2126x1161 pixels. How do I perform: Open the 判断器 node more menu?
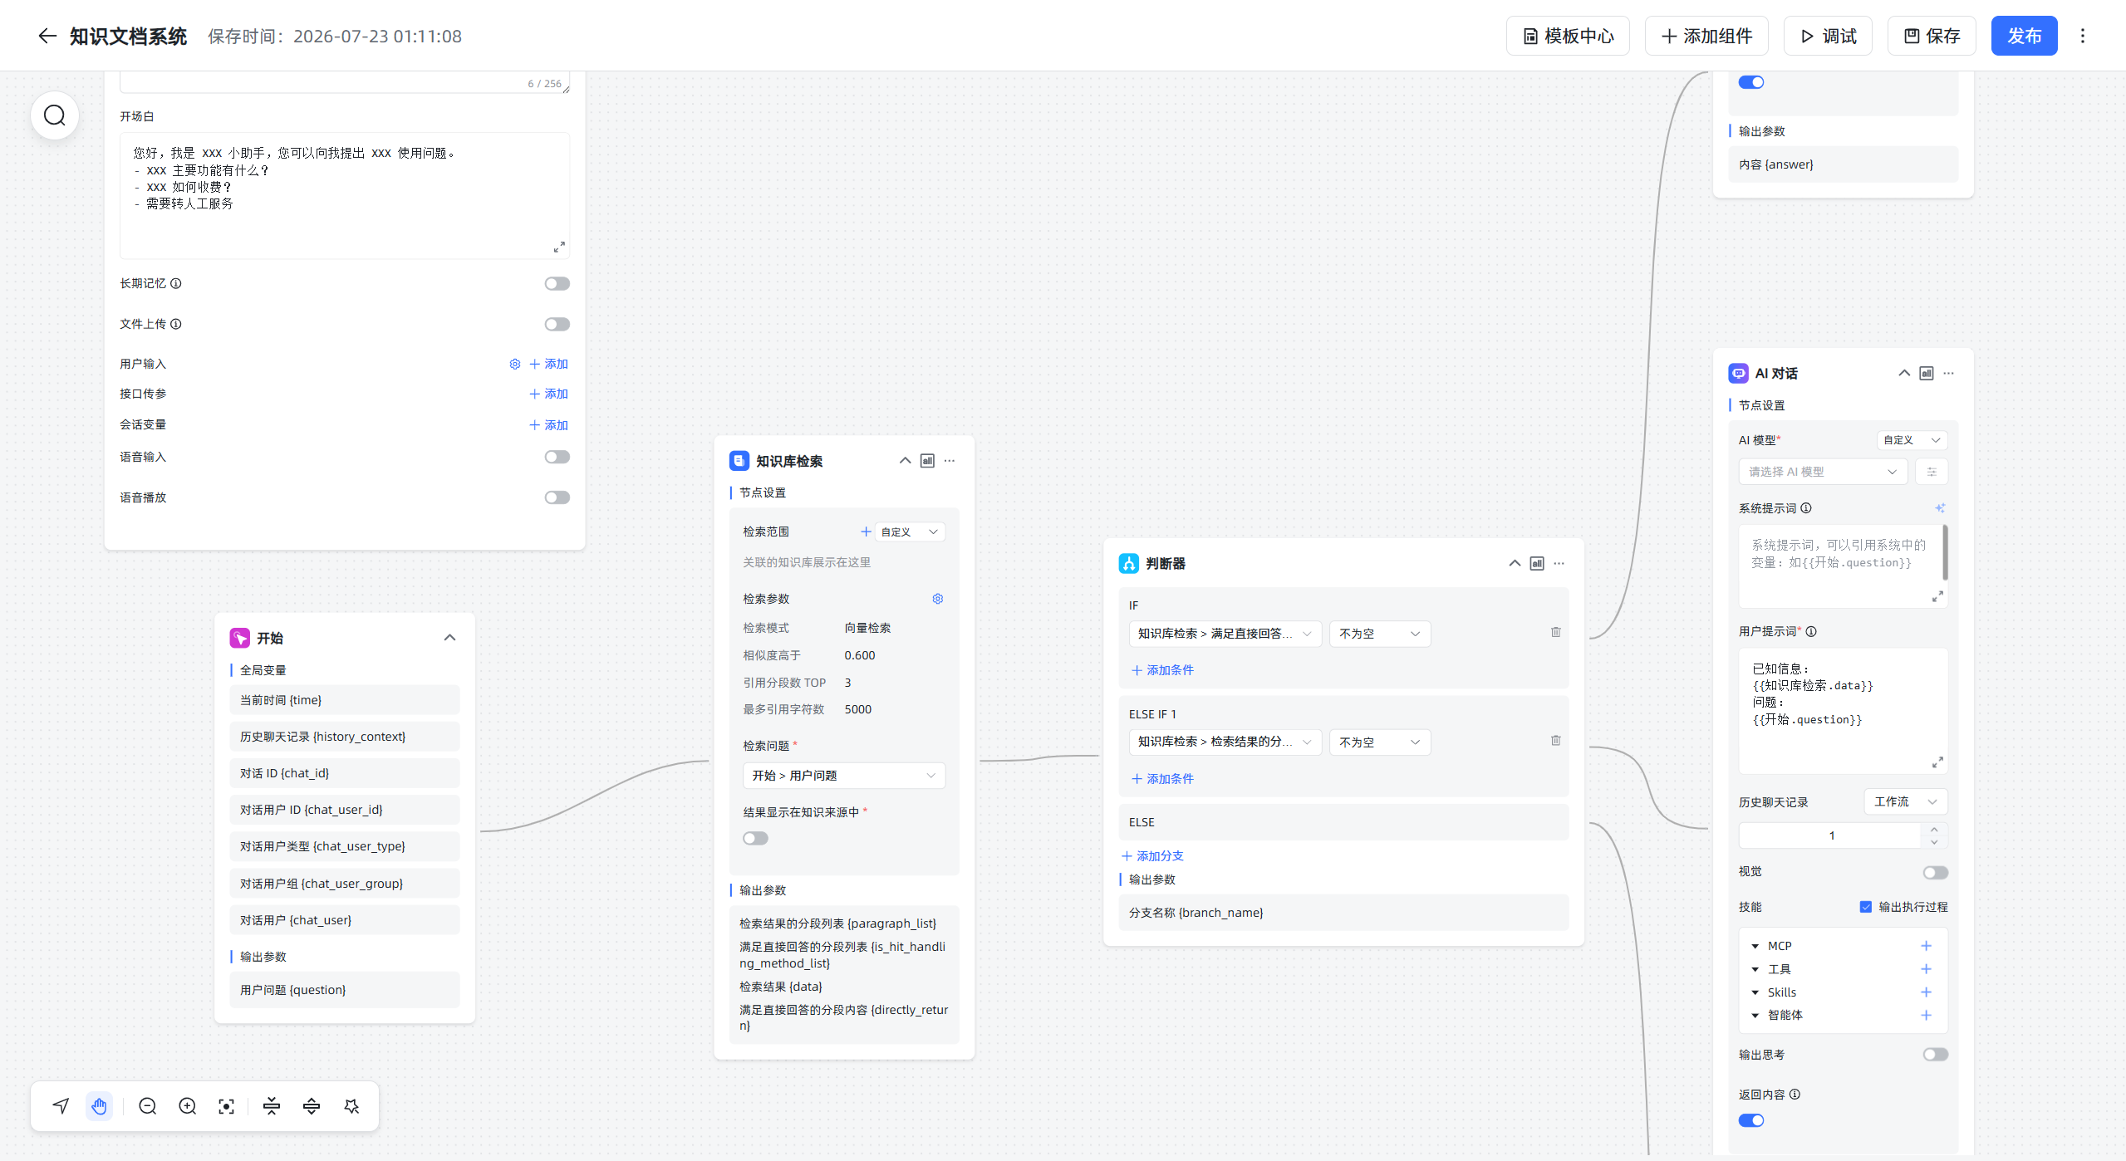pos(1559,563)
